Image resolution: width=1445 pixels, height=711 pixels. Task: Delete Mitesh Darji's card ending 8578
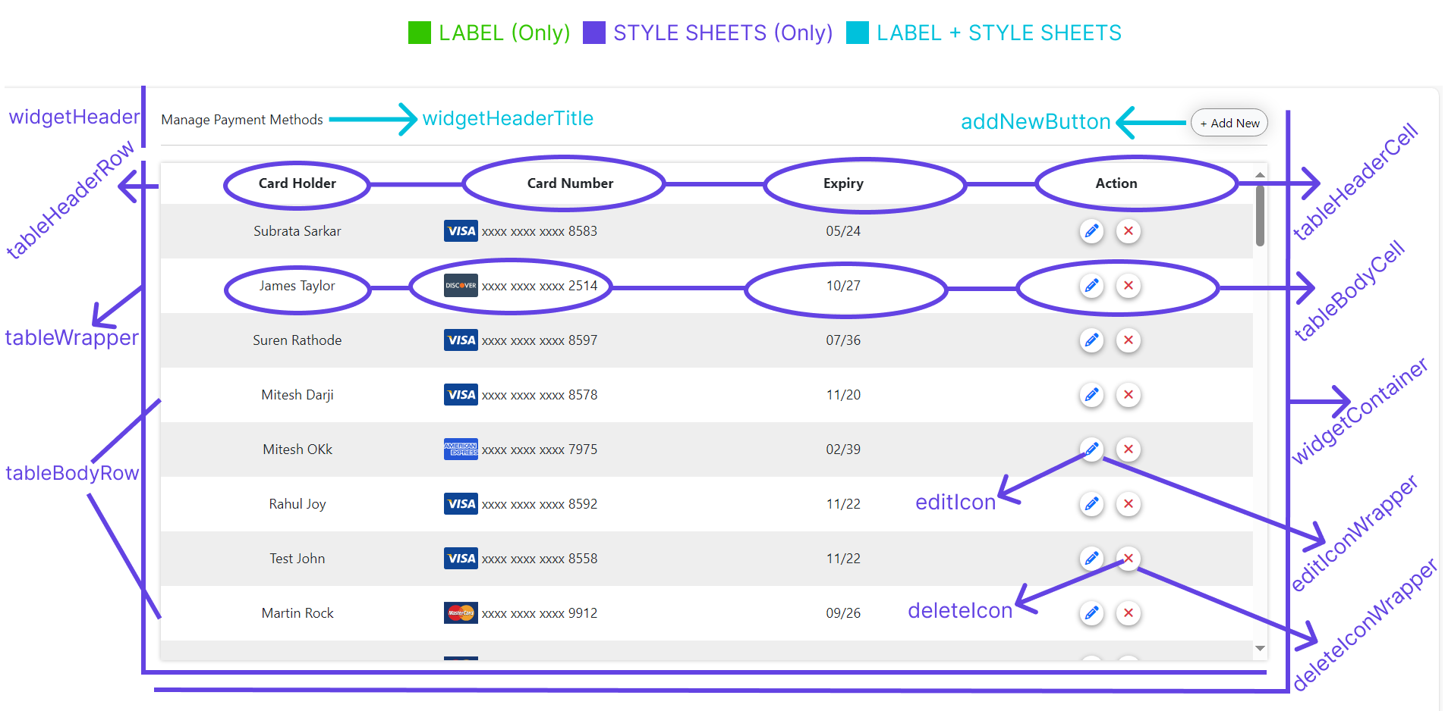click(1129, 395)
